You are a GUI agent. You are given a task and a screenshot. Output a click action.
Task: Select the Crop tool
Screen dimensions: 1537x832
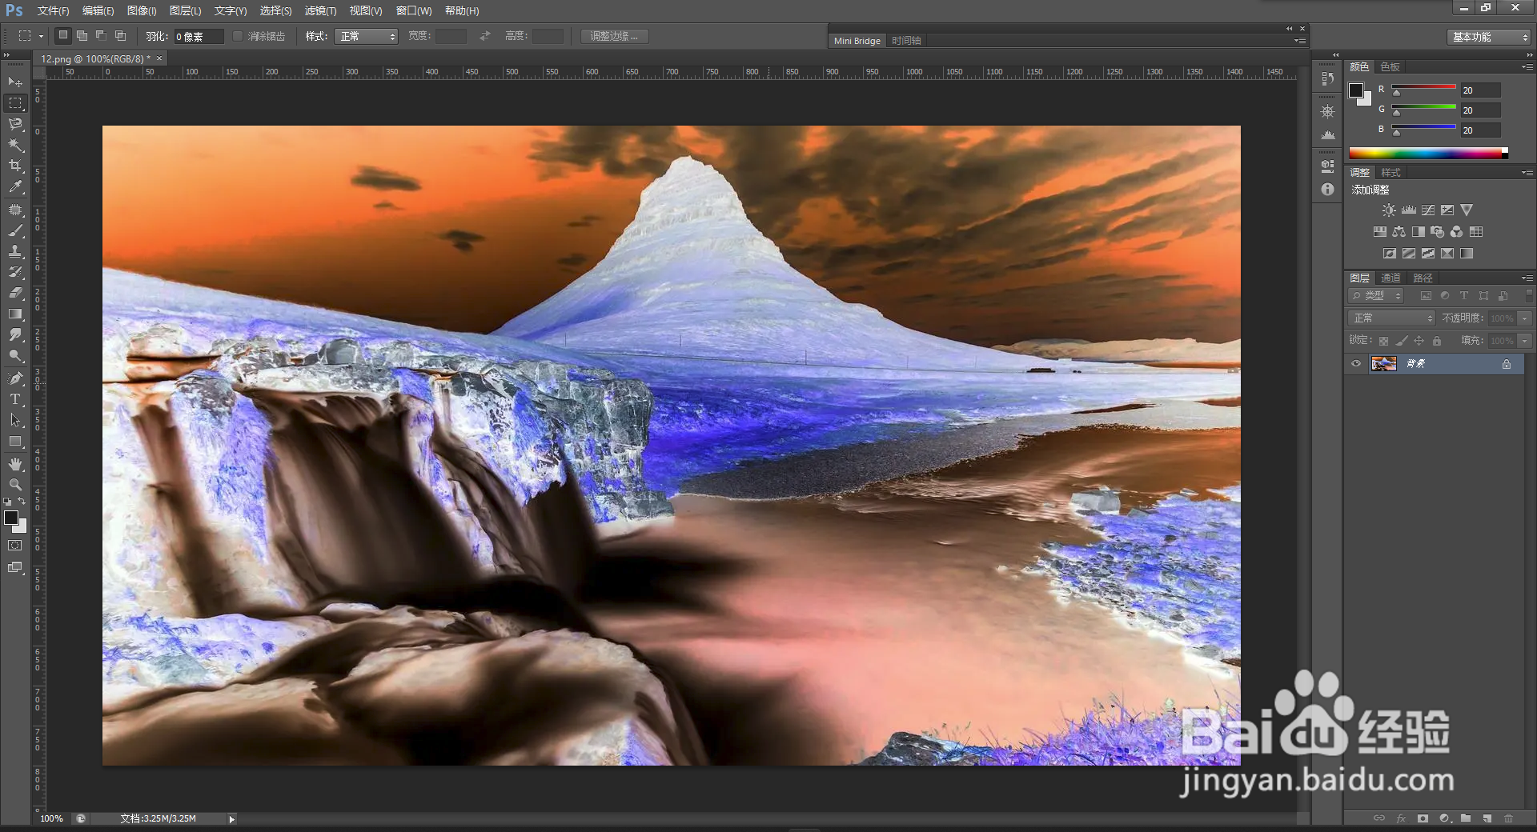pos(15,166)
